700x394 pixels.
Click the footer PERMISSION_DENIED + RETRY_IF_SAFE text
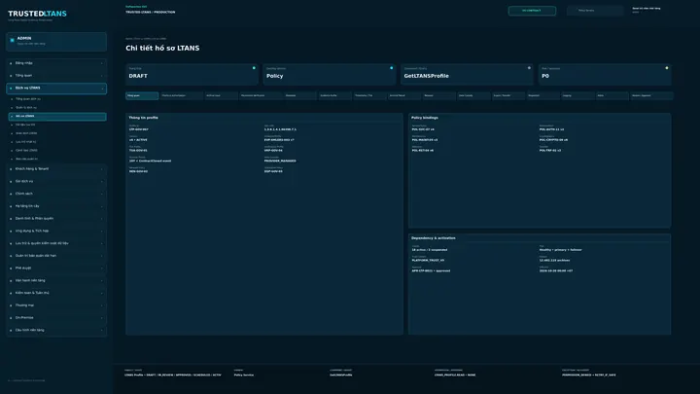pyautogui.click(x=589, y=376)
